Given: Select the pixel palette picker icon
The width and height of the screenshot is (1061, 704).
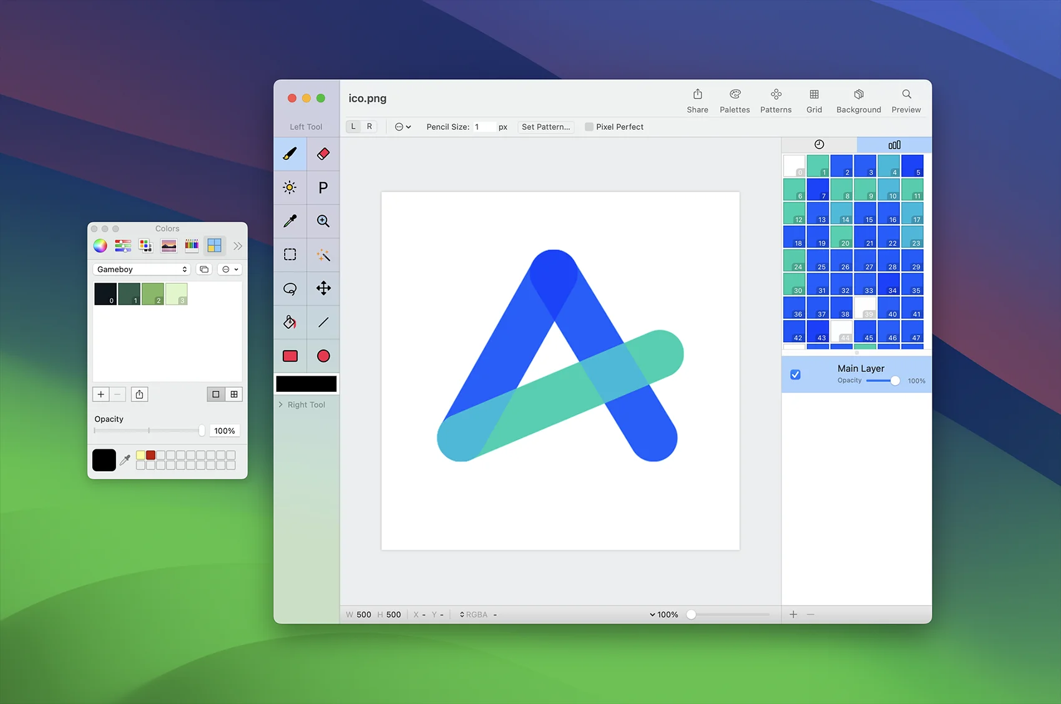Looking at the screenshot, I should (x=215, y=246).
